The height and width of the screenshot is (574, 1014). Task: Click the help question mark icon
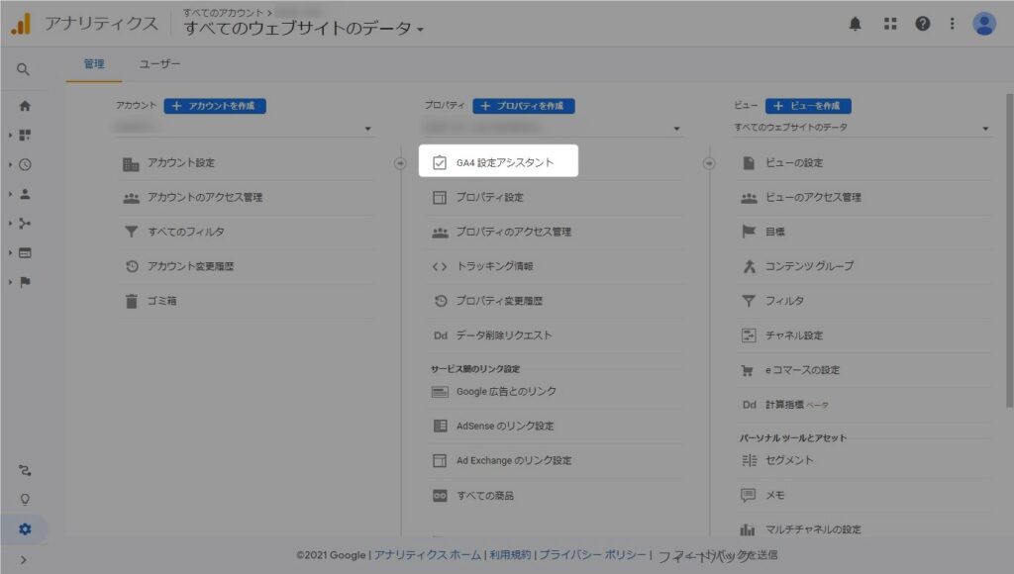pos(922,24)
